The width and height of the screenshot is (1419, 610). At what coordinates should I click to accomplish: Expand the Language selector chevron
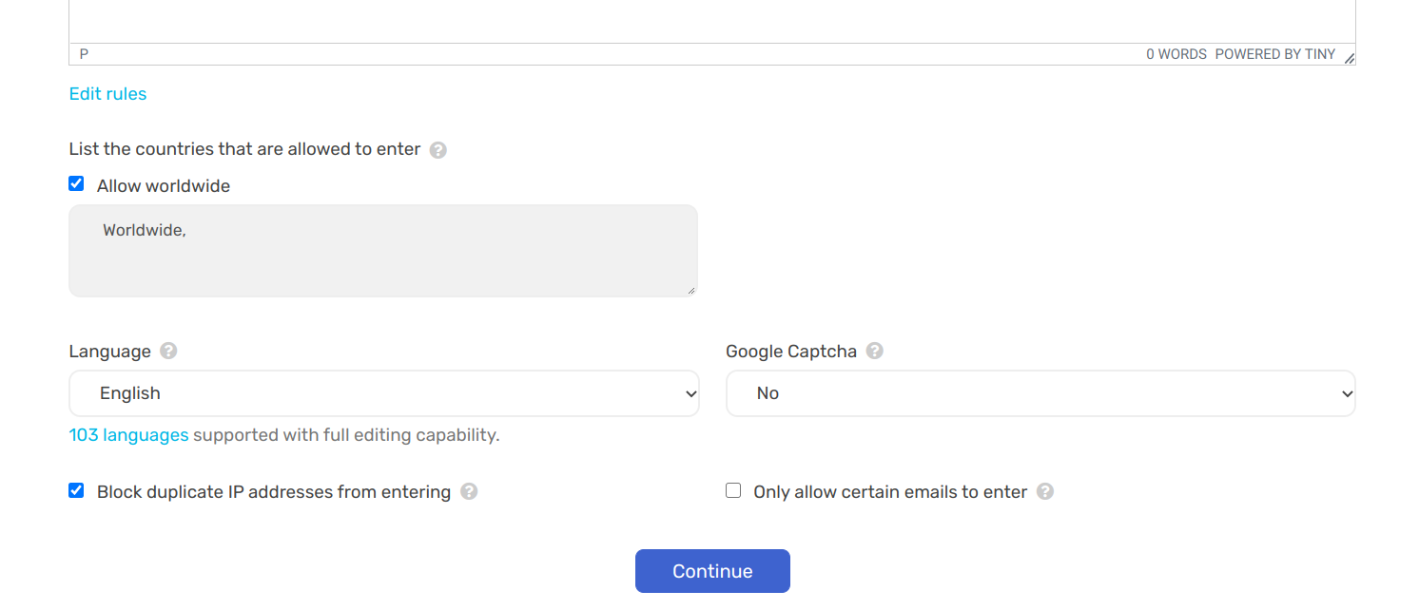pos(690,392)
